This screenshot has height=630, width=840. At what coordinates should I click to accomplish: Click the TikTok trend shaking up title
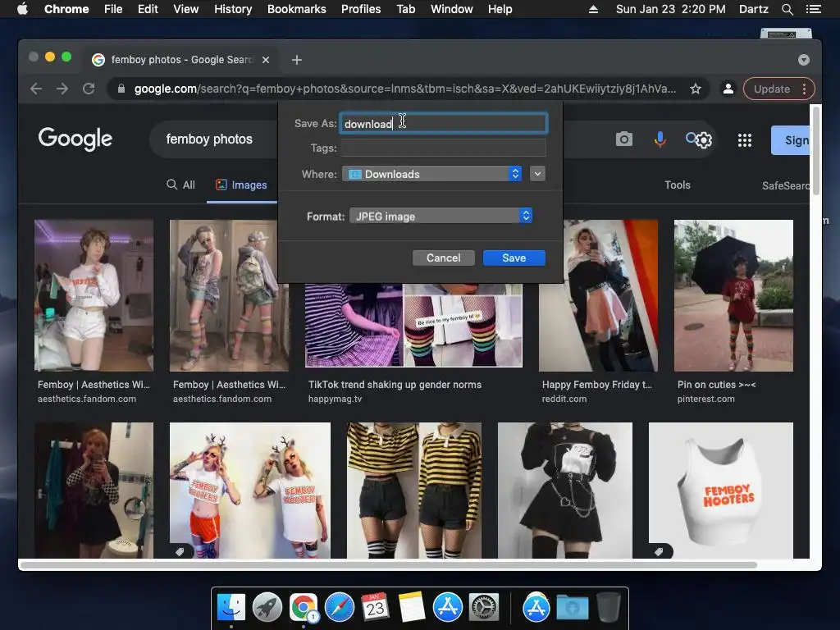(x=395, y=385)
